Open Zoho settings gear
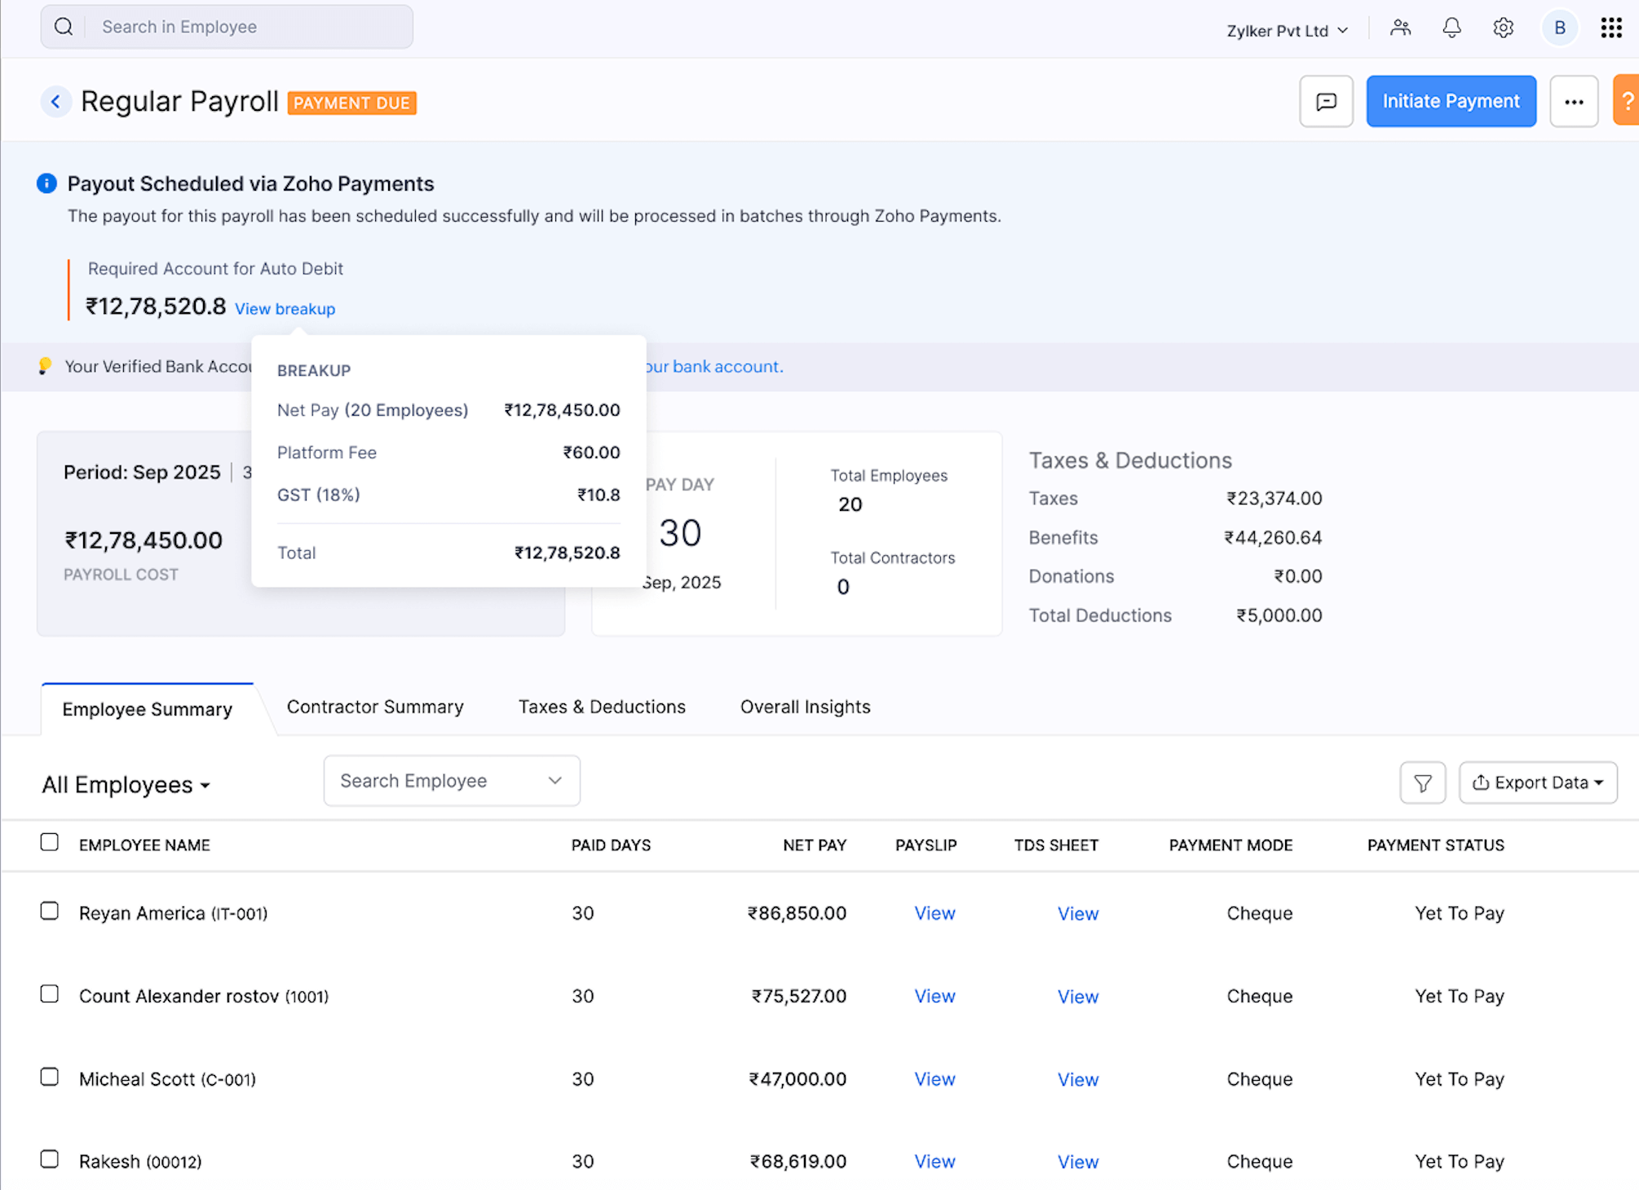Image resolution: width=1639 pixels, height=1190 pixels. tap(1503, 27)
